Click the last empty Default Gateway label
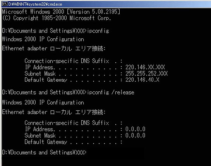The width and height of the screenshot is (211, 166). [x=46, y=142]
